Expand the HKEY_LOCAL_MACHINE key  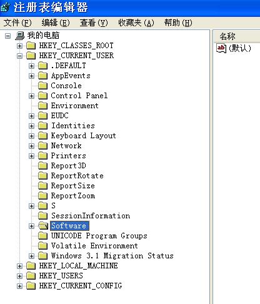19,266
